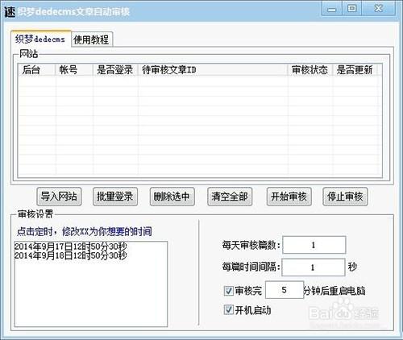Screen dimensions: 403x340
Task: Click the 是否更新 column header
Action: click(355, 70)
